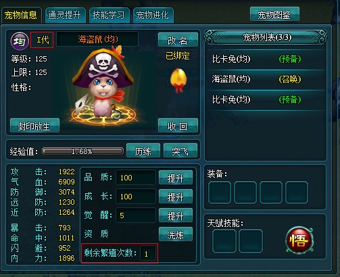The image size is (340, 277).
Task: Click the red 悟 talent skill orb
Action: click(x=299, y=241)
